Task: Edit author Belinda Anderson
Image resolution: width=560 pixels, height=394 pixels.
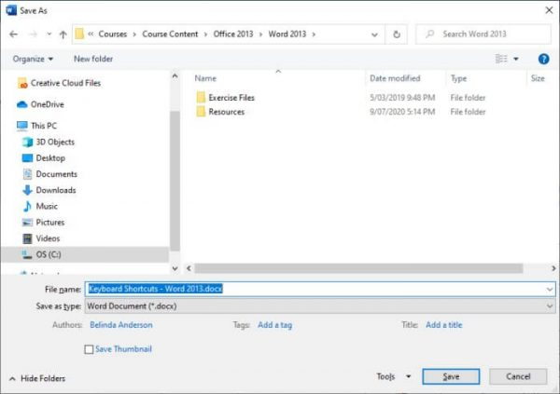Action: point(121,325)
